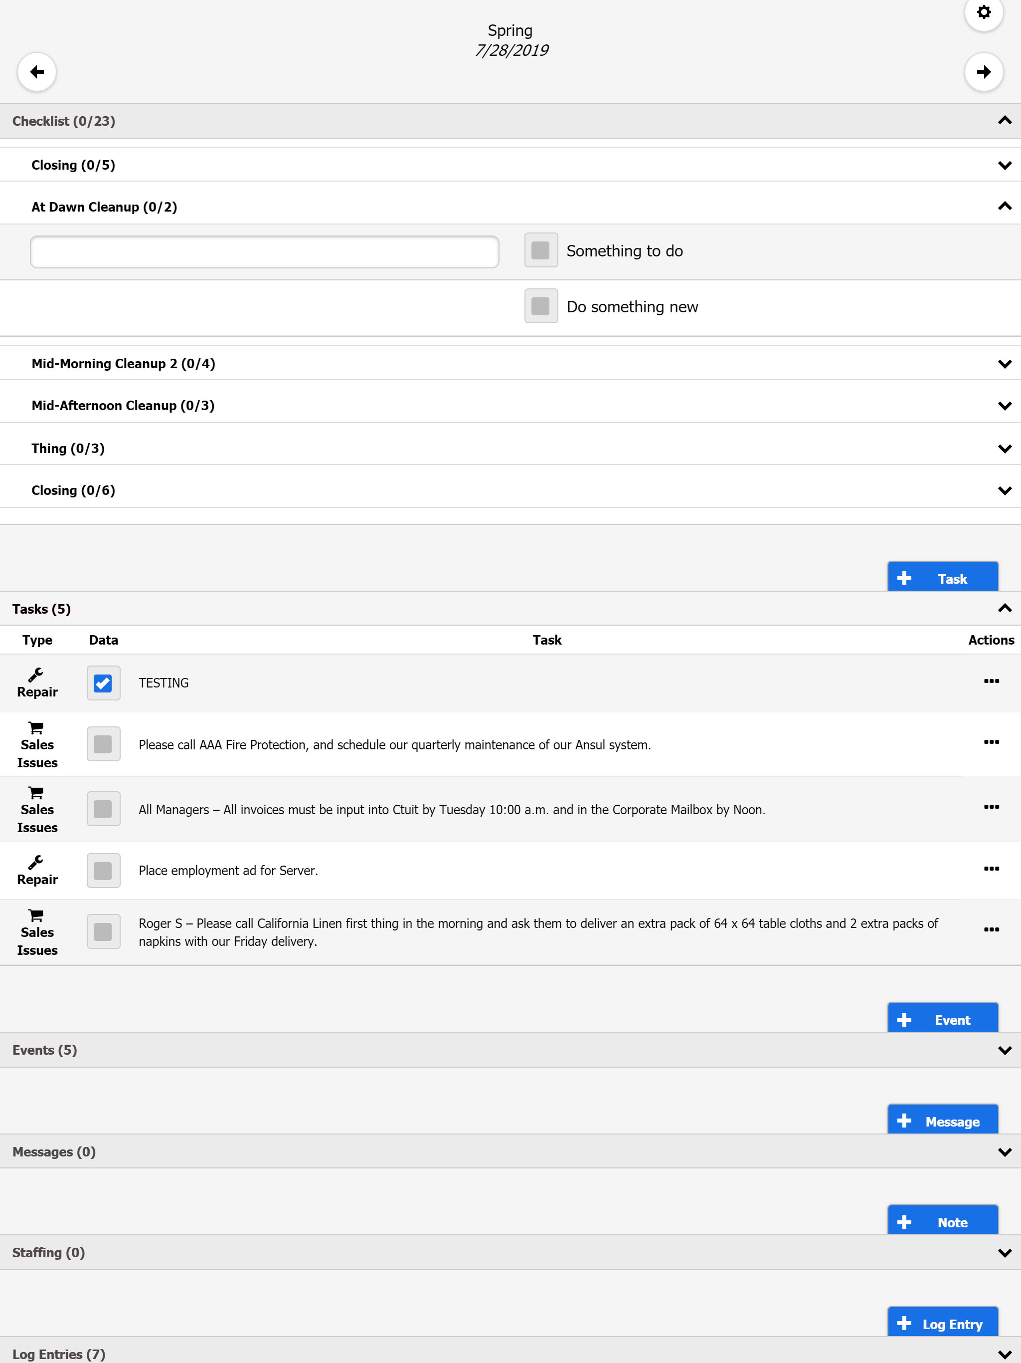Open actions ellipsis for Roger S linen task
The height and width of the screenshot is (1363, 1021).
[991, 930]
